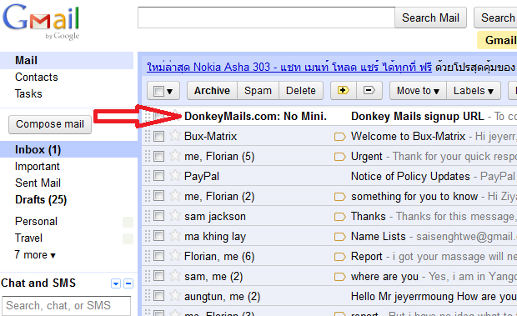Click importance marker on Urgent email
Screen dimensions: 517x316
point(340,157)
